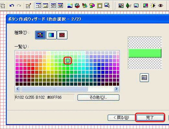The height and width of the screenshot is (129, 169).
Task: Click the color bars test pattern icon
Action: click(146, 6)
